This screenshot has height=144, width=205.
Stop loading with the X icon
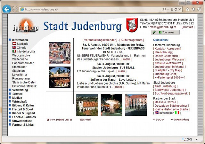180,9
